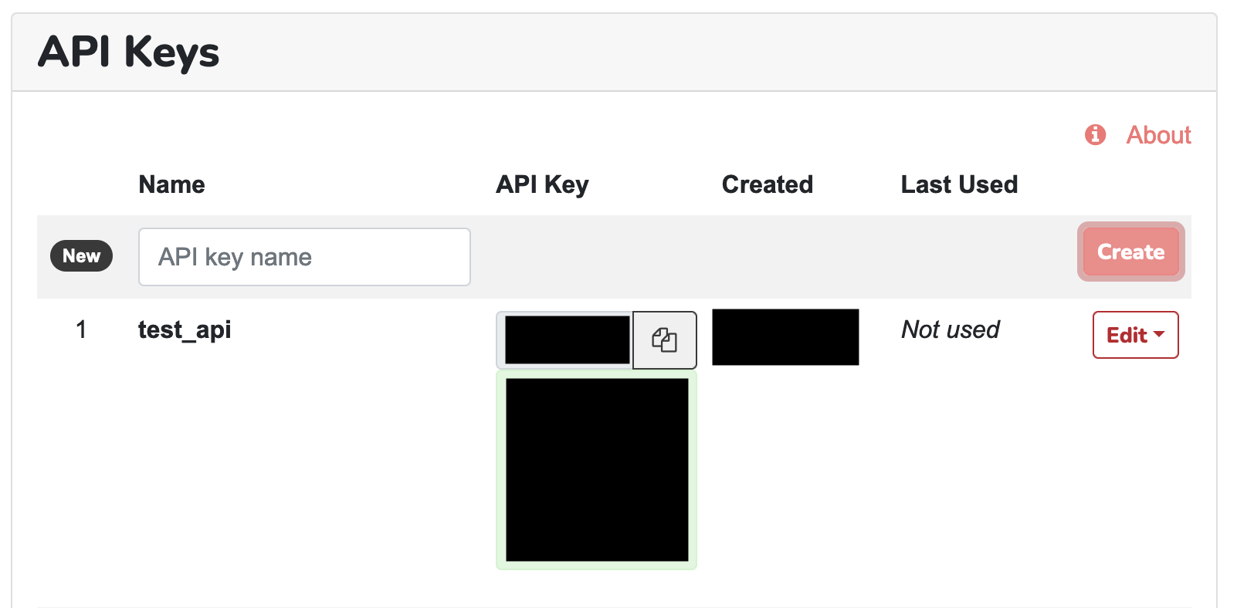
Task: Click the Created column header
Action: 767,184
